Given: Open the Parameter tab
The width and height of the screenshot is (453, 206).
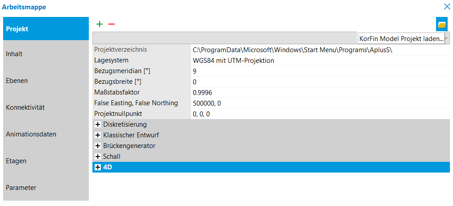Looking at the screenshot, I should coord(46,188).
